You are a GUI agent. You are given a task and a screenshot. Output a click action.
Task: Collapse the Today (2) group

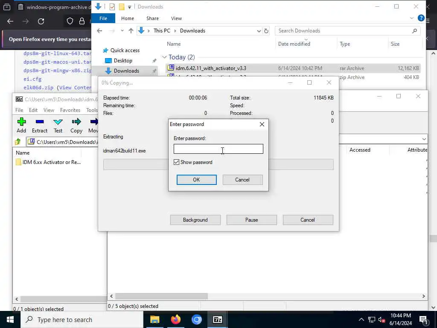coord(164,57)
